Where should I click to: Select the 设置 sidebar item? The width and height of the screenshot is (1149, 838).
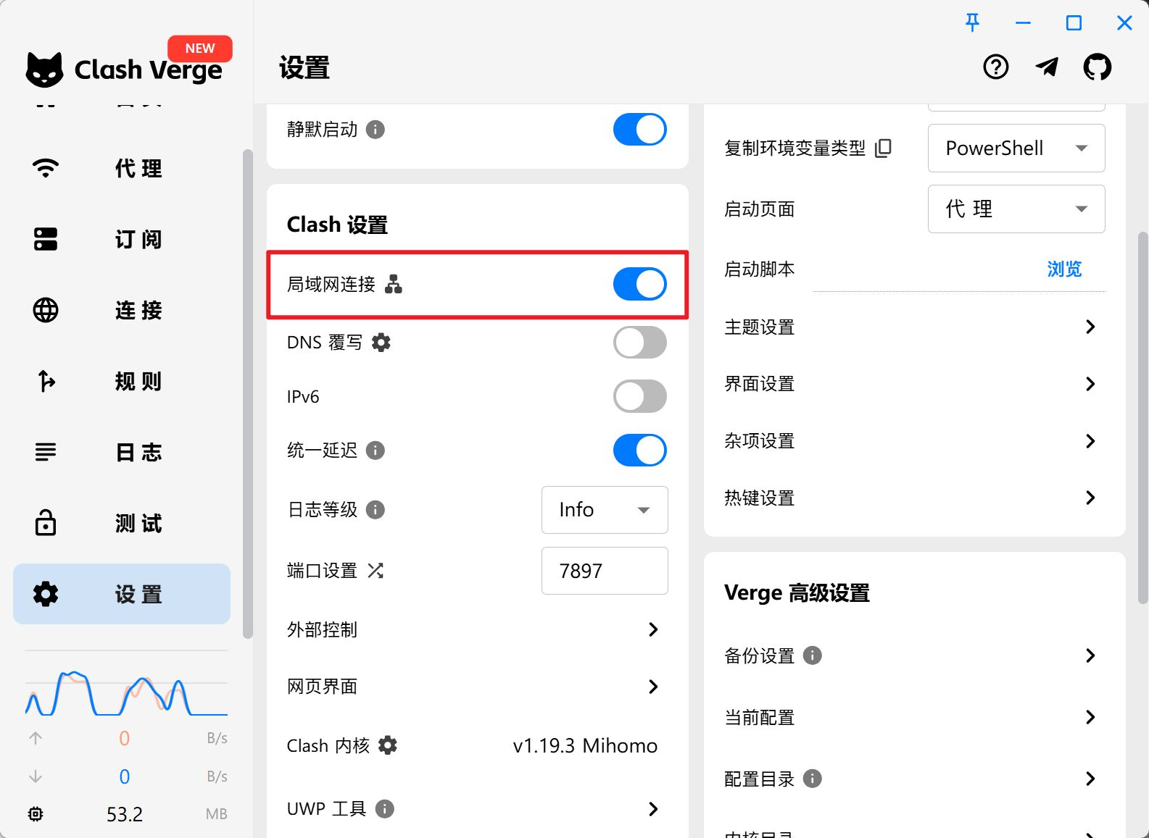coord(122,594)
